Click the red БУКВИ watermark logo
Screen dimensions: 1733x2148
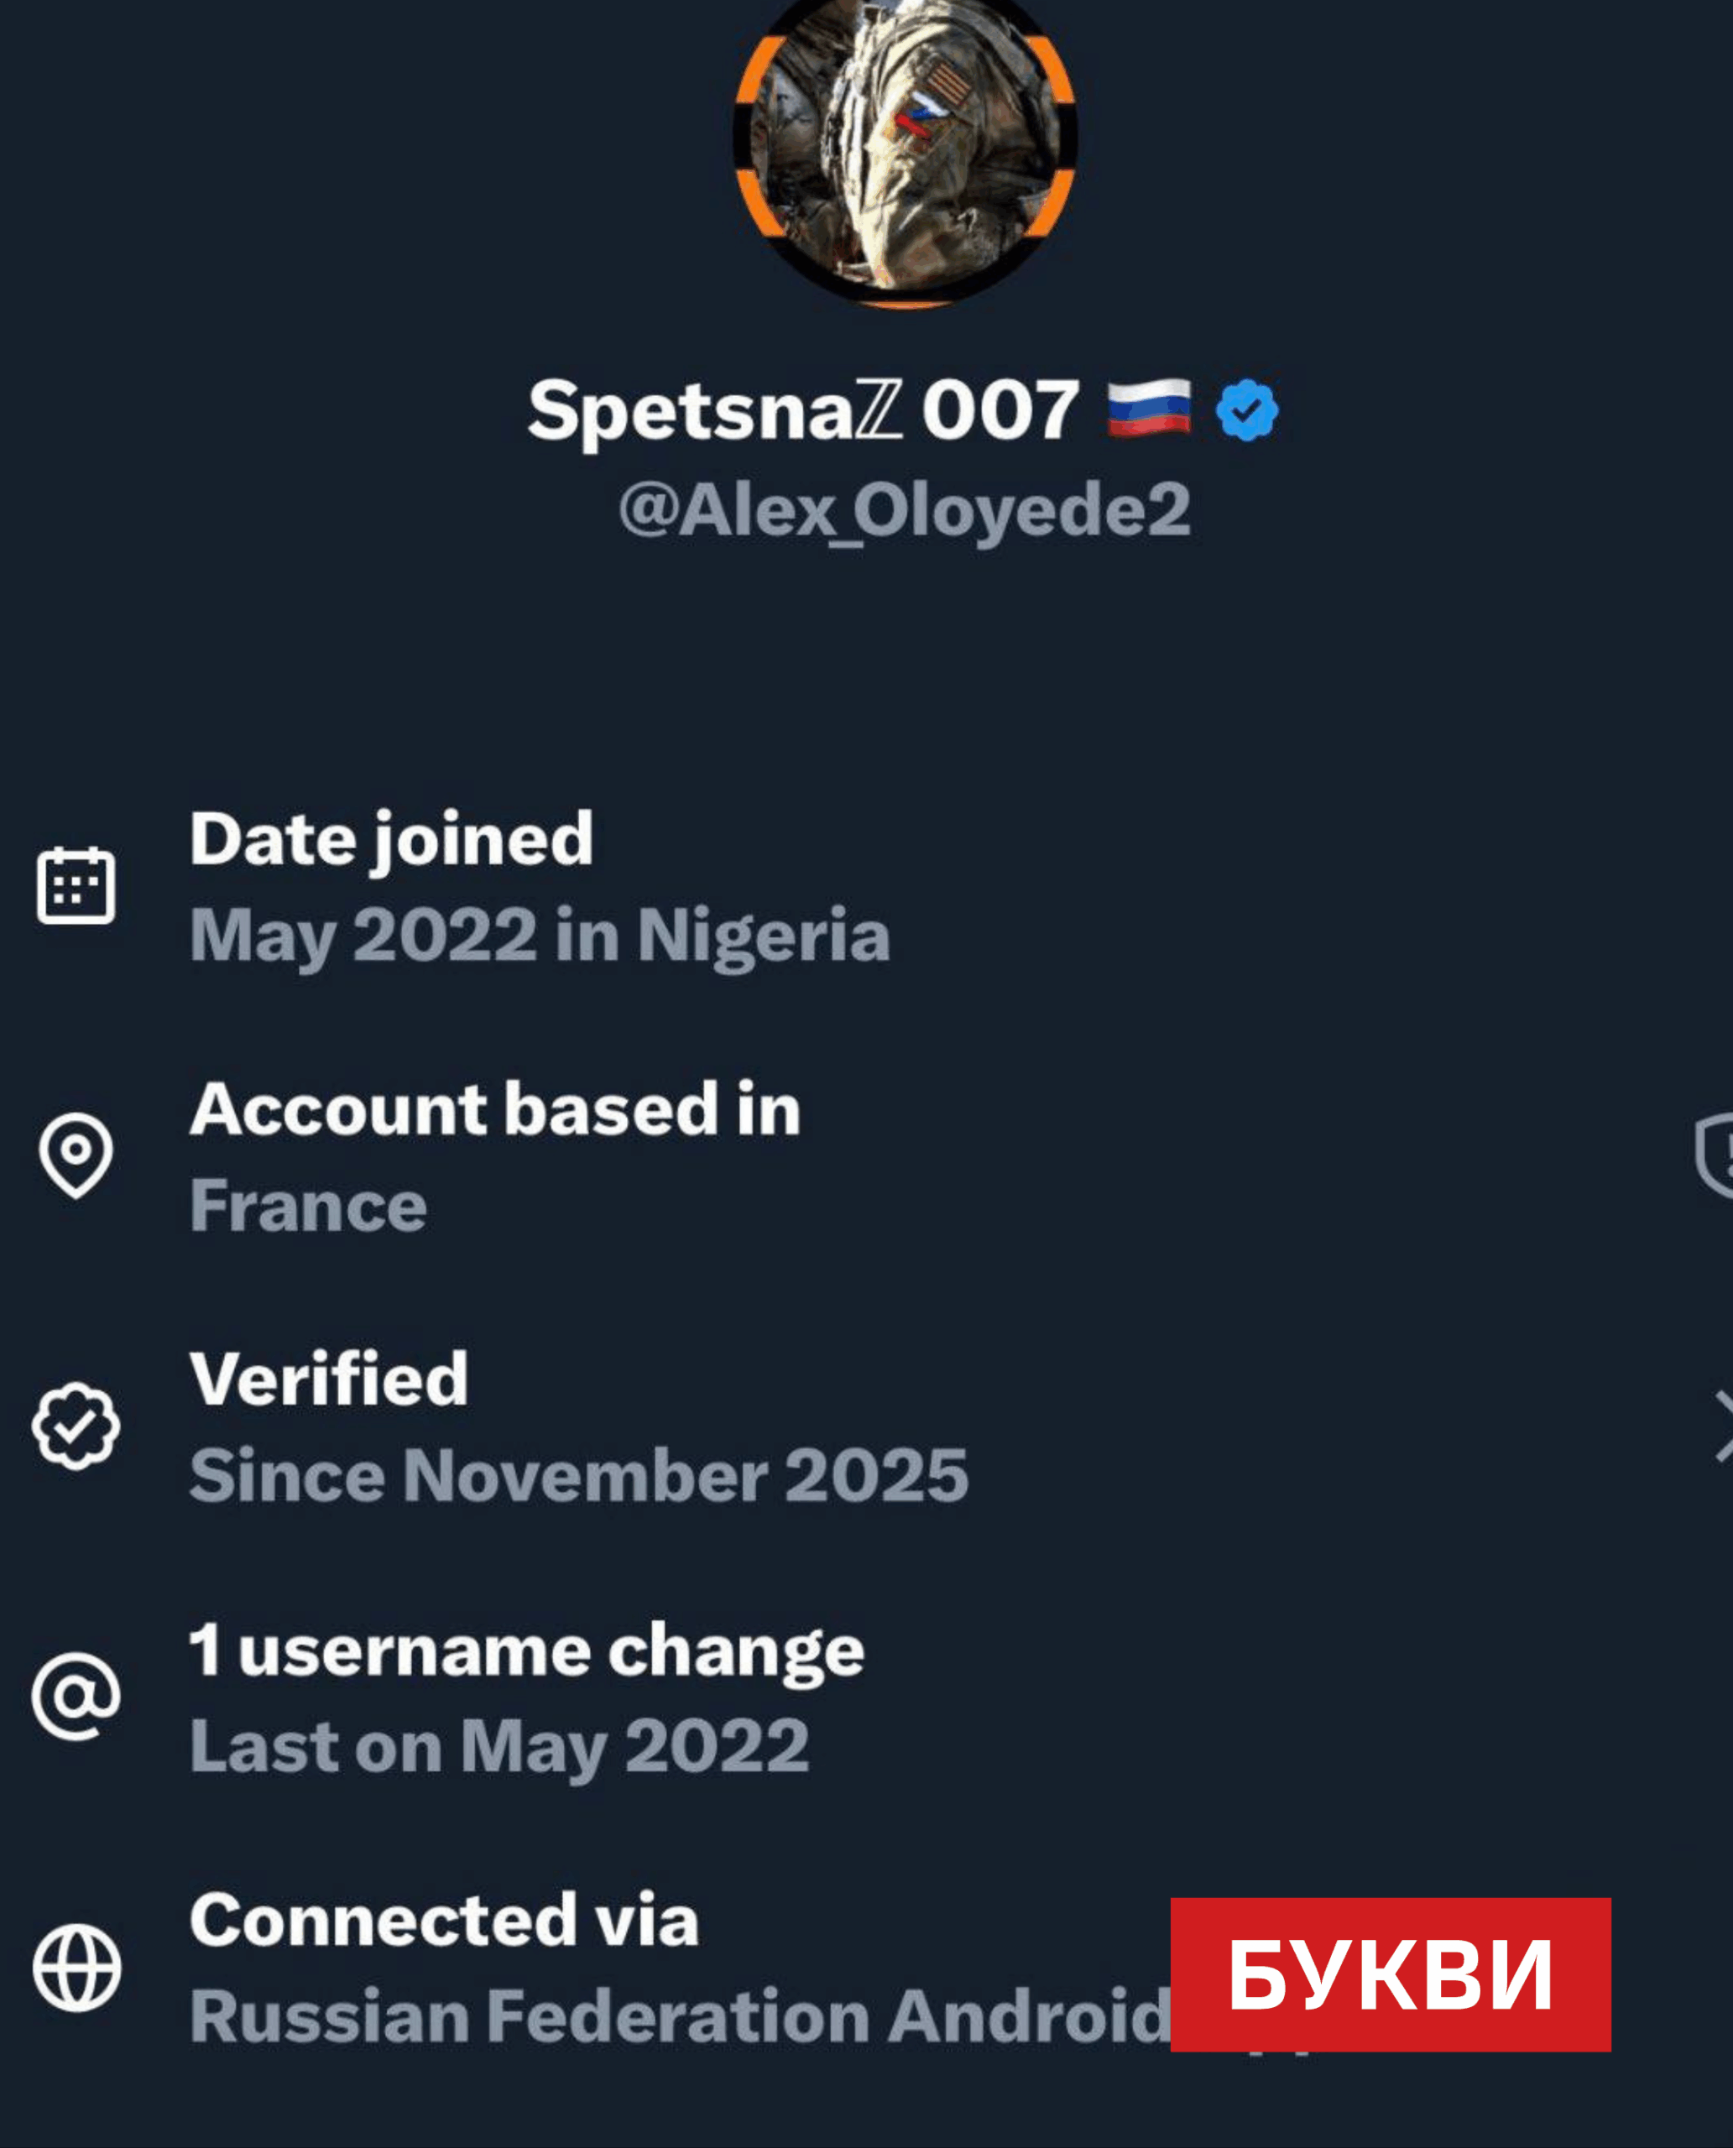pos(1391,1974)
